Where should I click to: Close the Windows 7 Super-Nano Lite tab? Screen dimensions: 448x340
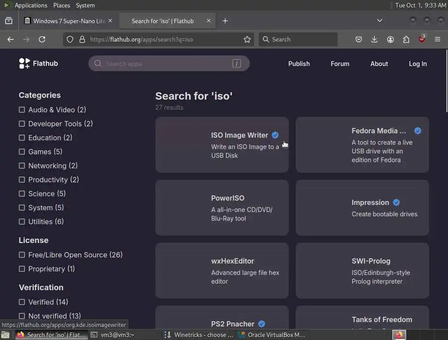(110, 21)
